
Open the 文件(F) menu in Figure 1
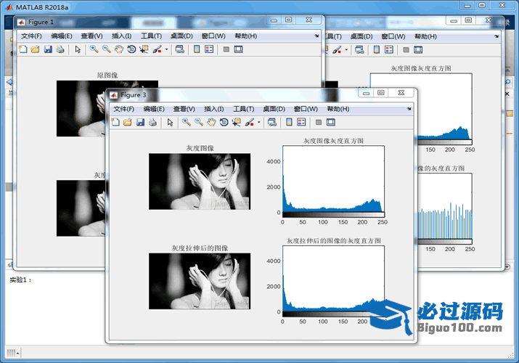pyautogui.click(x=31, y=36)
